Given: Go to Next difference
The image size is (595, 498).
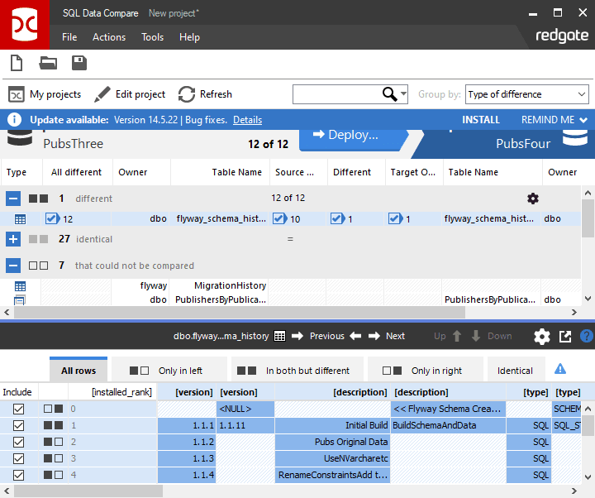Looking at the screenshot, I should 387,336.
